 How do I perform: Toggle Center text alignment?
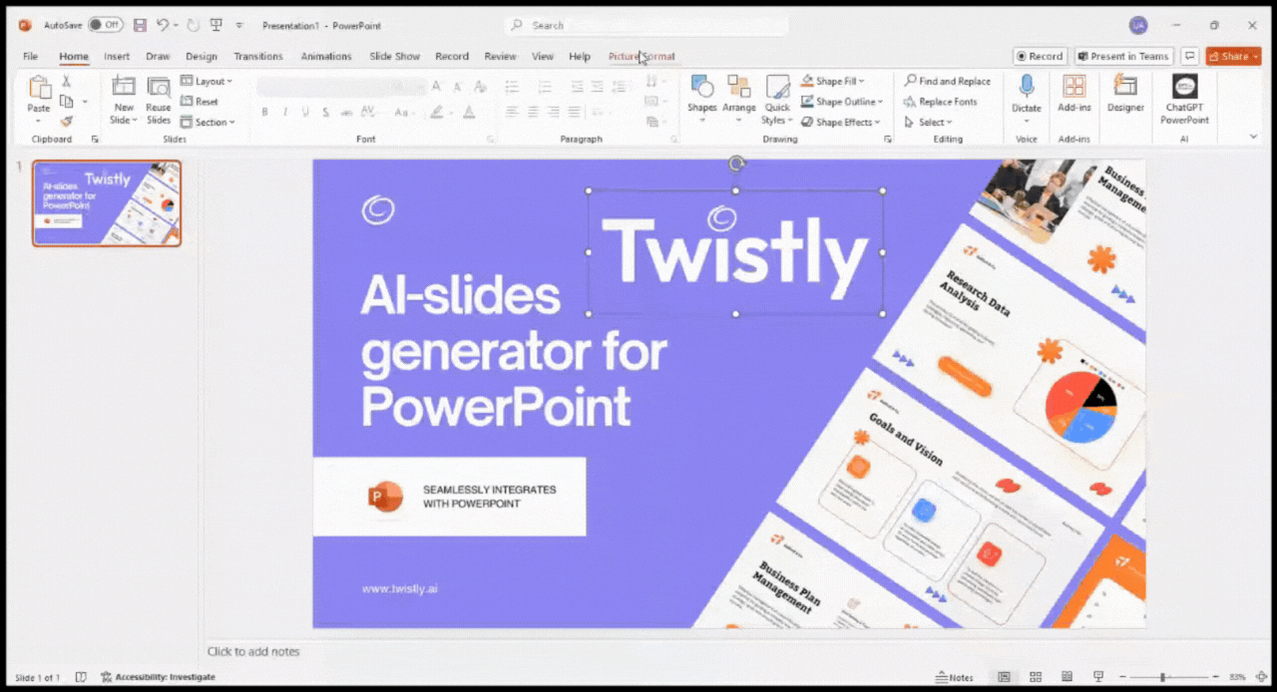click(533, 112)
